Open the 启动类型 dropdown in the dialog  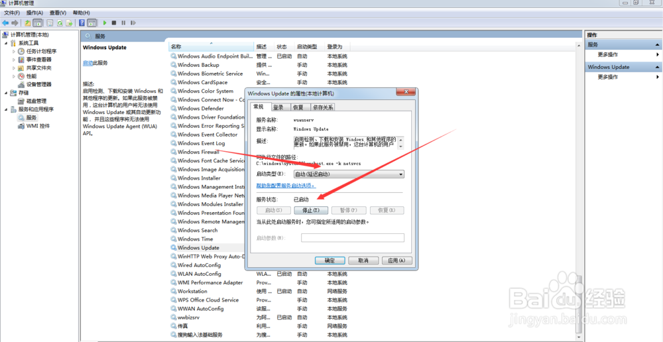(x=349, y=174)
